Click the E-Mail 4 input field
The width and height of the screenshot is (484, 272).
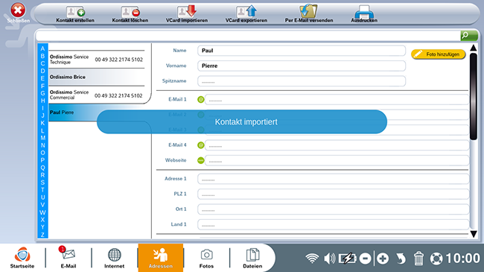click(x=337, y=145)
